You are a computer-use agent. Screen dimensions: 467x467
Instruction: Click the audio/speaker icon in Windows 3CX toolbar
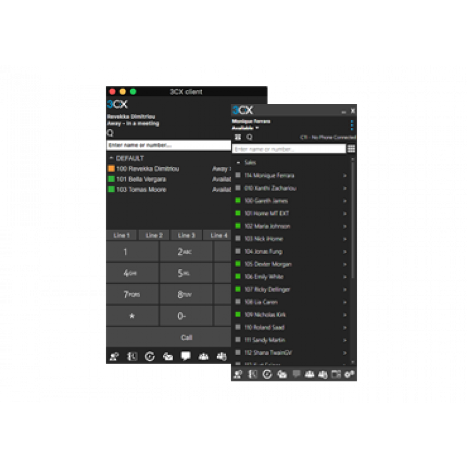coord(323,374)
